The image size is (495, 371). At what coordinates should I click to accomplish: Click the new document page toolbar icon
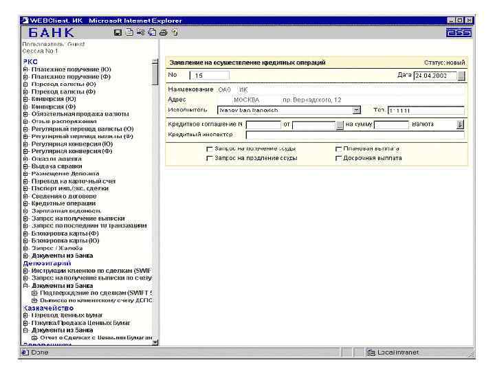pyautogui.click(x=129, y=32)
